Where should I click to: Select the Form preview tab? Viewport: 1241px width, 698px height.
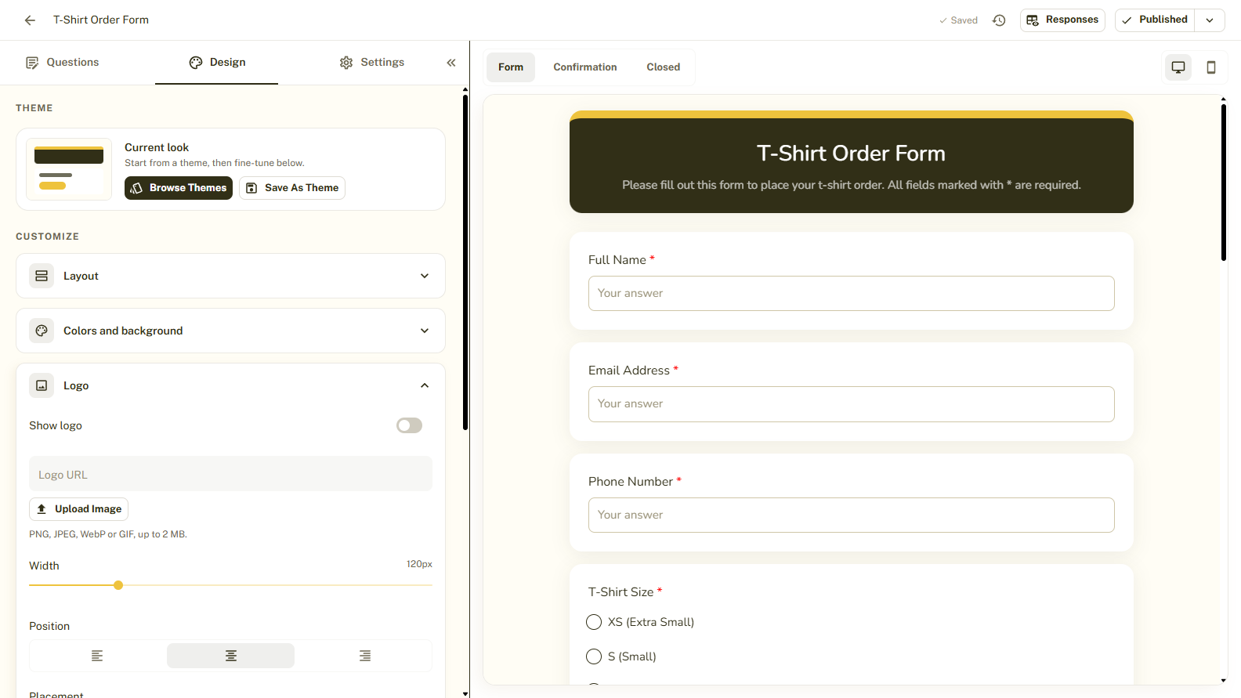pos(511,67)
